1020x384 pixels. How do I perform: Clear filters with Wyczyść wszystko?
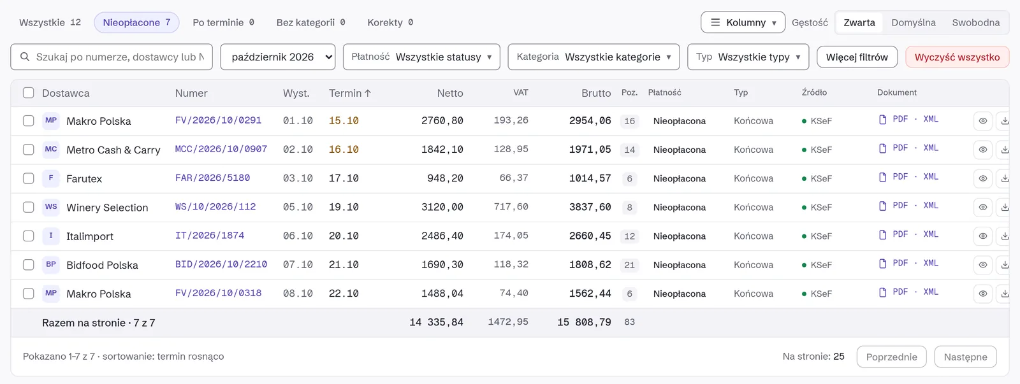point(957,57)
